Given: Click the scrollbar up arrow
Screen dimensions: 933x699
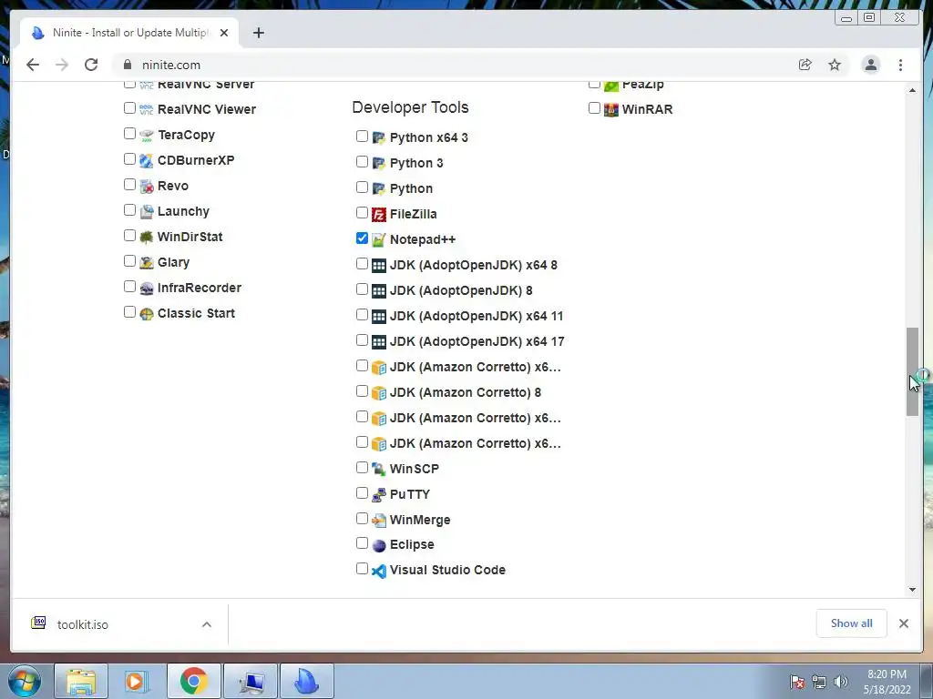Looking at the screenshot, I should [912, 90].
